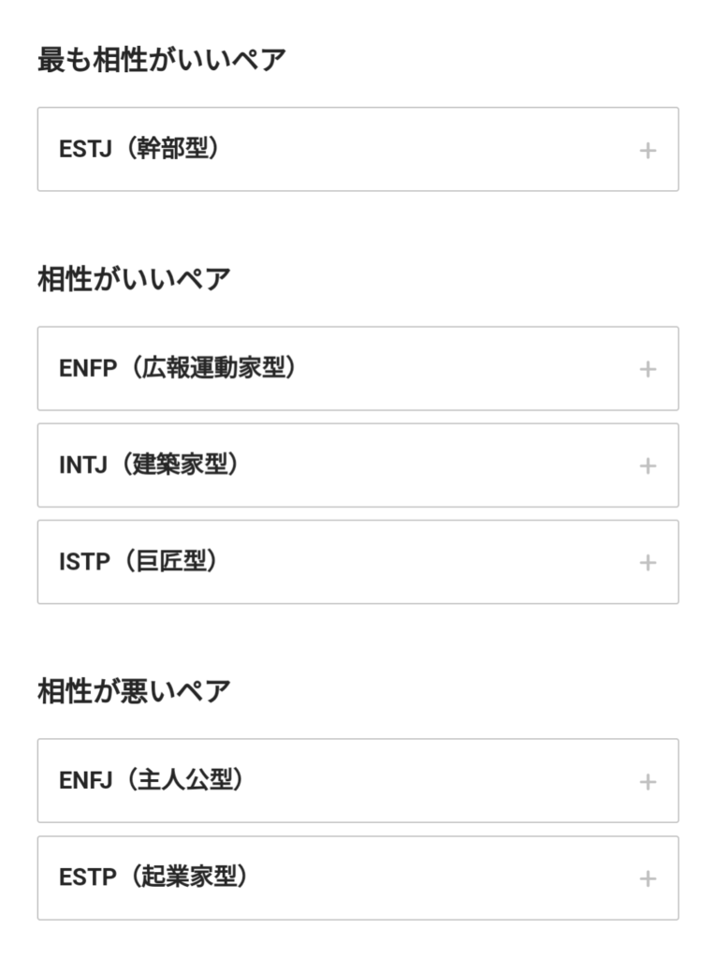This screenshot has width=715, height=959.
Task: Click the 最も相性がいいペア heading
Action: (162, 60)
